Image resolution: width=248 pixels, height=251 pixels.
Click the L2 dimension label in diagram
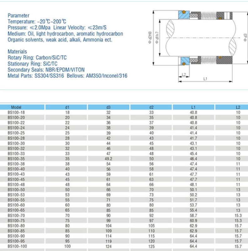[x=184, y=74]
